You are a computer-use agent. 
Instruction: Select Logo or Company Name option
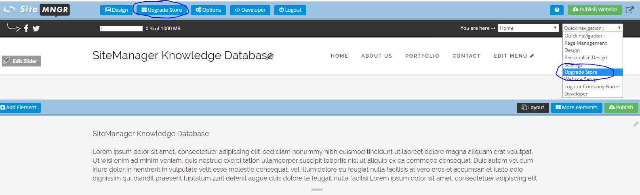592,87
